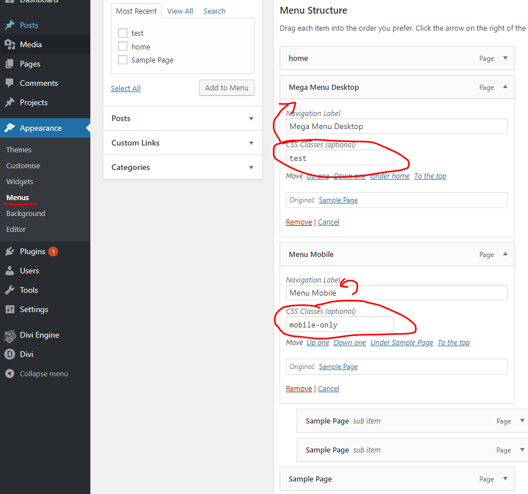Click 'Down one' under Menu Mobile
Viewport: 528px width, 494px height.
tap(350, 342)
